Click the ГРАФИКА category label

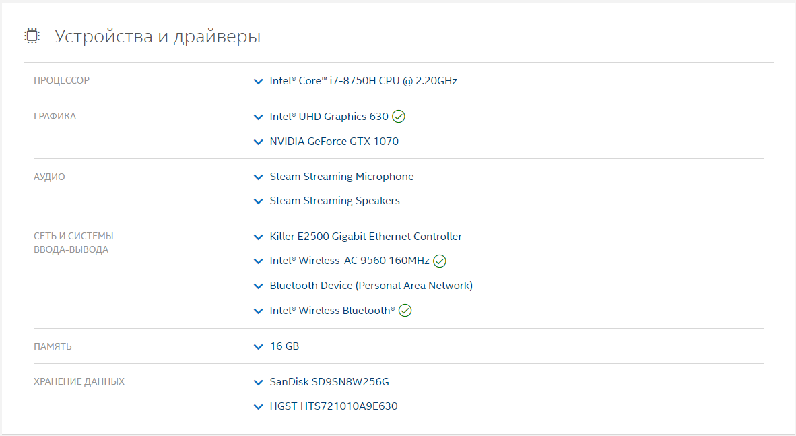pos(55,116)
